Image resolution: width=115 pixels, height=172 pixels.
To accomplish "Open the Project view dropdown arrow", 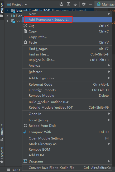I will (x=26, y=4).
